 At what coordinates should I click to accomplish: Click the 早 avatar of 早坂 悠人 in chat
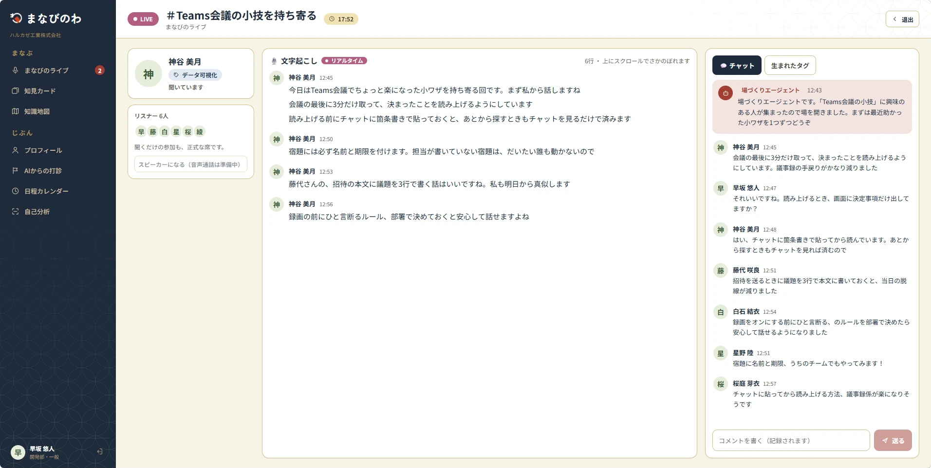(721, 189)
